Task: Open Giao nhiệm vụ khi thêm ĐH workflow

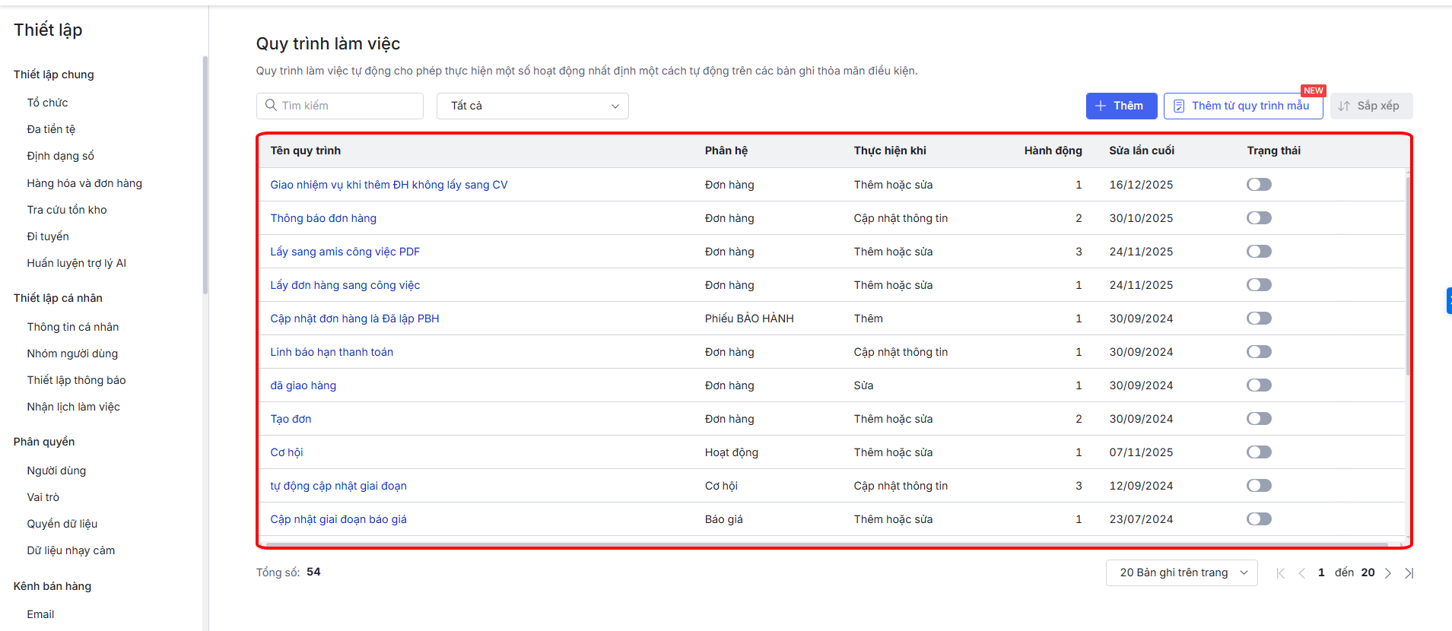Action: click(389, 185)
